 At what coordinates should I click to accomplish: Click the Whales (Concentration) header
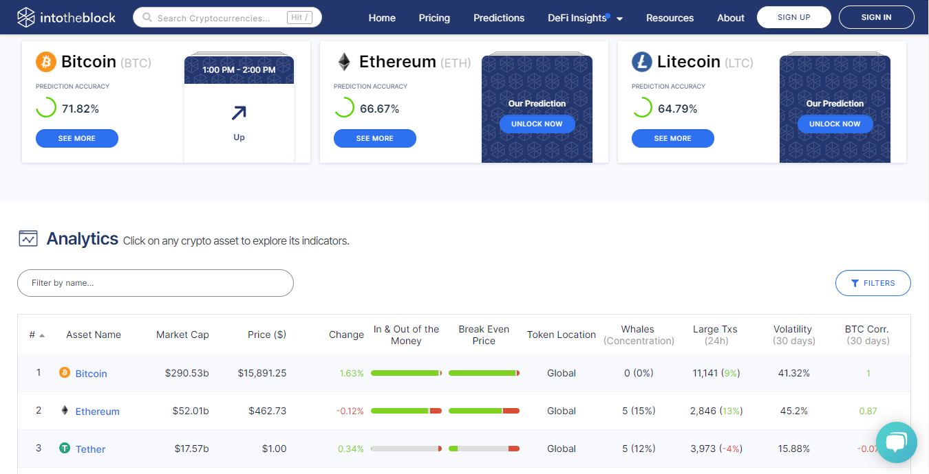click(638, 335)
